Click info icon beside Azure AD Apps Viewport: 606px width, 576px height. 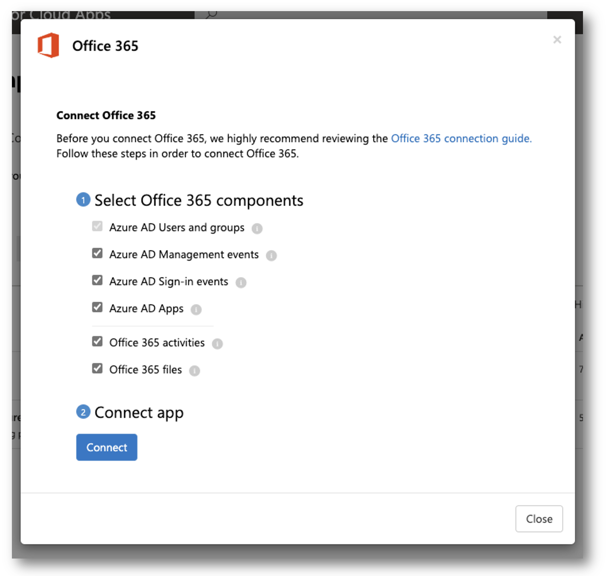tap(196, 309)
